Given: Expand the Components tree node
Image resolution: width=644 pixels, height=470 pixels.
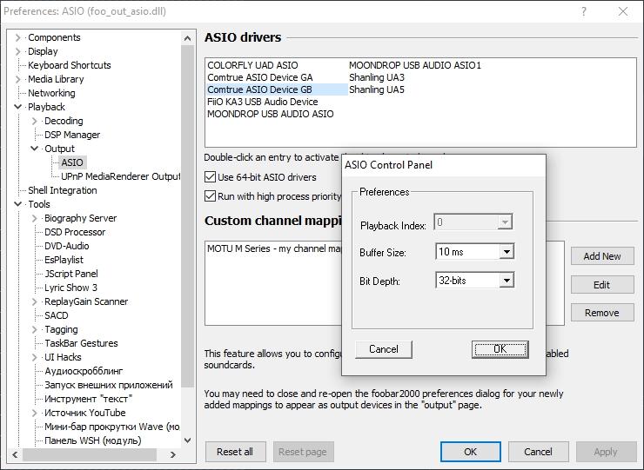Looking at the screenshot, I should point(18,37).
